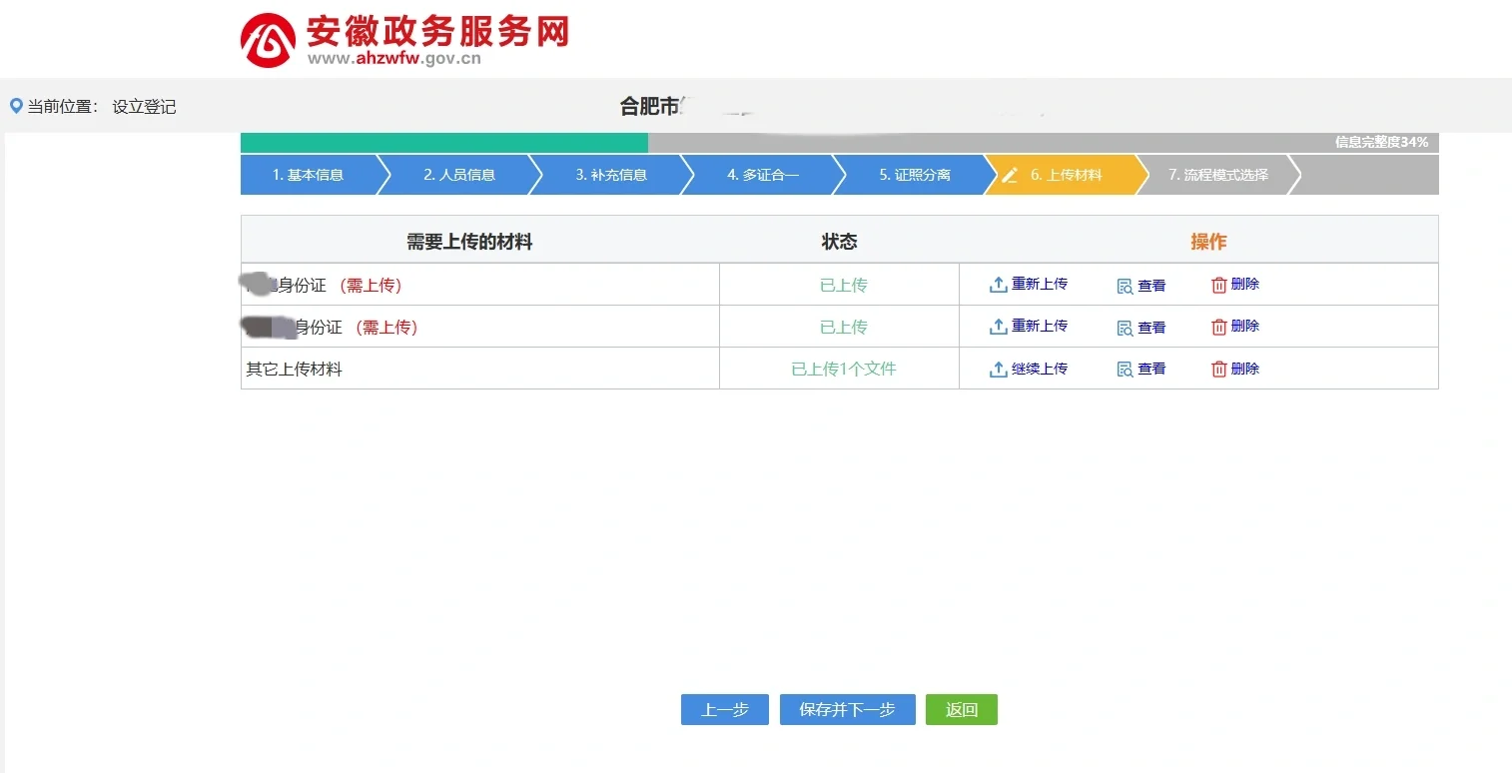This screenshot has width=1512, height=773.
Task: Click upload icon in first ID card row
Action: click(998, 285)
